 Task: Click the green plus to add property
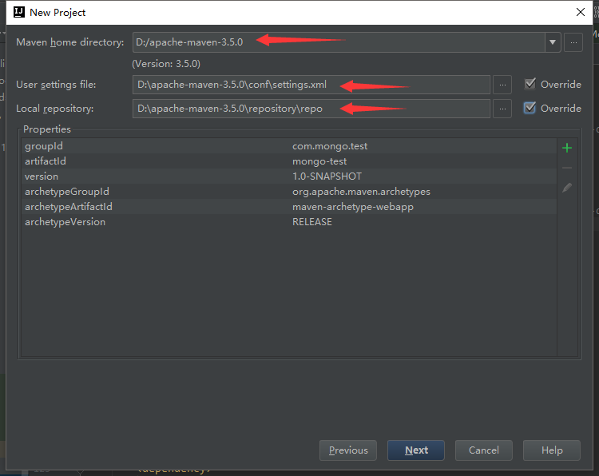coord(567,148)
